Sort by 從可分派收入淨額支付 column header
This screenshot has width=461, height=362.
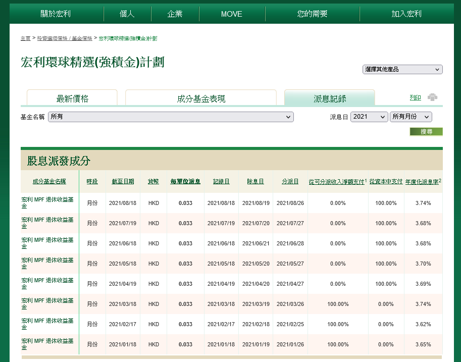click(x=337, y=182)
